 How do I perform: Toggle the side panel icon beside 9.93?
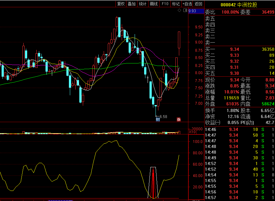click(x=185, y=10)
